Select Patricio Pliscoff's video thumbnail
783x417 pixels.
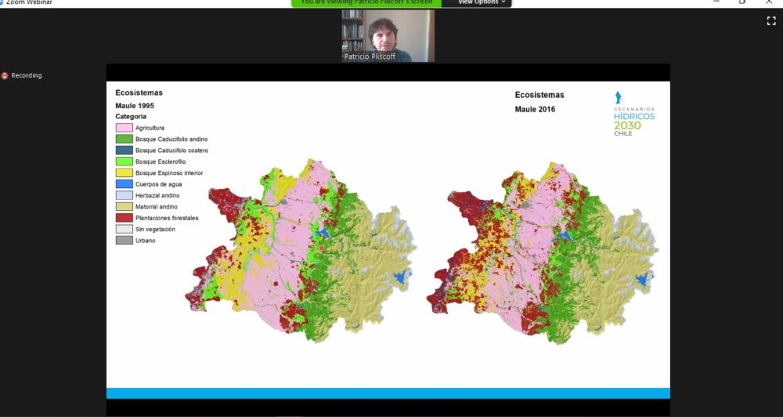[x=388, y=35]
